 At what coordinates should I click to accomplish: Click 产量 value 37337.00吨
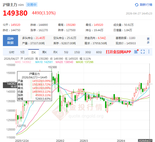click(37, 43)
